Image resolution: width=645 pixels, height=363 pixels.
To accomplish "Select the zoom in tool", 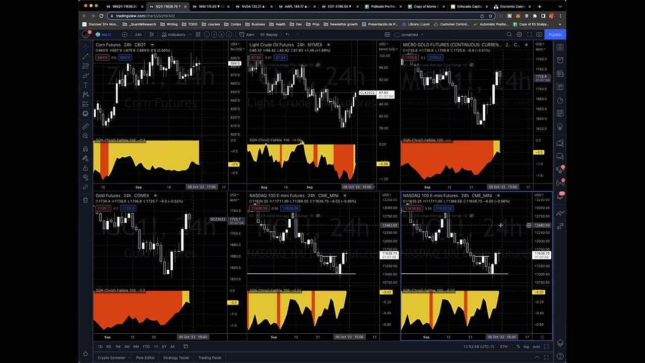I will pos(85,136).
